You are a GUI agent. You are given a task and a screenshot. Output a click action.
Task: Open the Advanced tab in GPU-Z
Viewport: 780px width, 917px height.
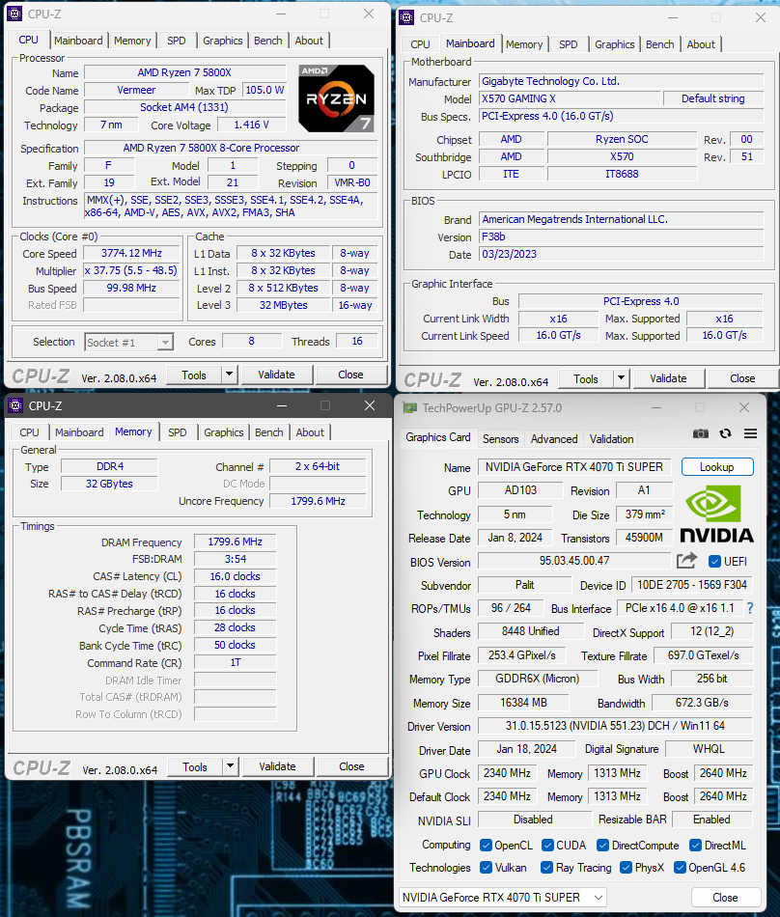click(x=554, y=438)
